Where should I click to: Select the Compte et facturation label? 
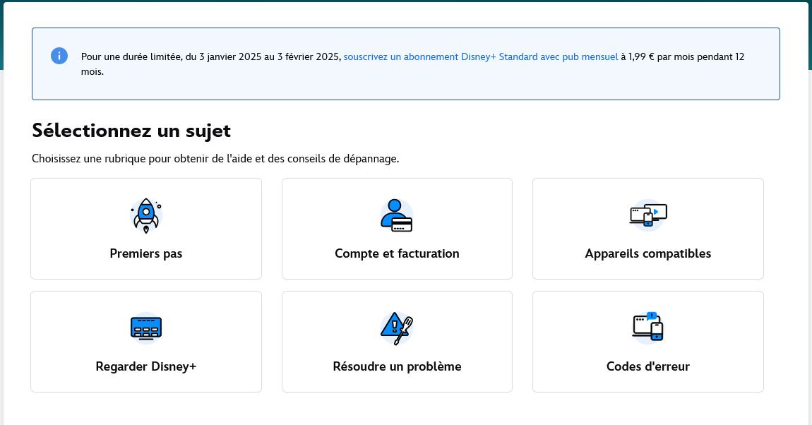(397, 253)
